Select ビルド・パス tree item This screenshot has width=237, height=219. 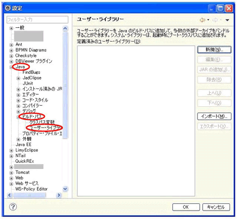tap(32, 116)
